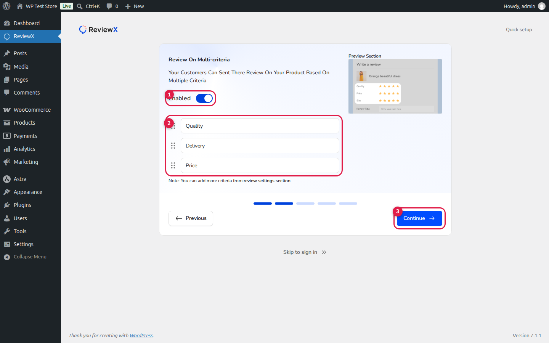Open ReviewX sidebar menu item
The height and width of the screenshot is (343, 549).
pos(30,36)
